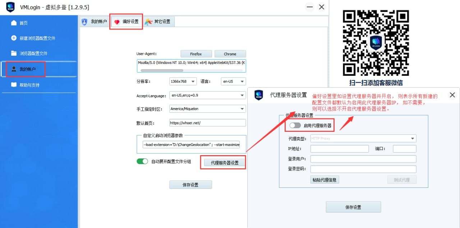The width and height of the screenshot is (460, 228).
Task: Click the Help and Support book icon
Action: tap(14, 85)
